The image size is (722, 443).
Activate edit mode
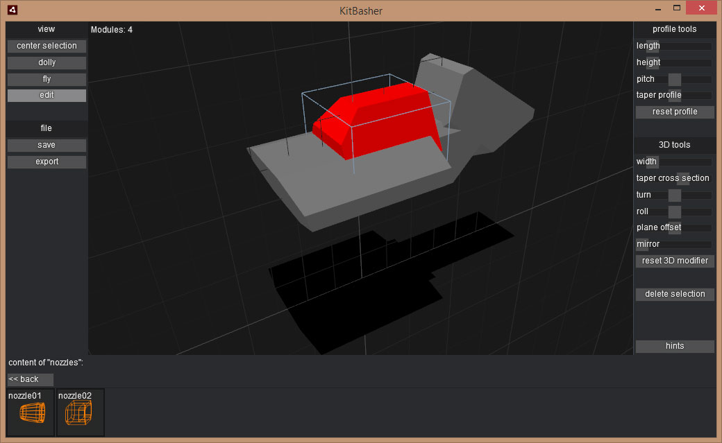pos(47,96)
